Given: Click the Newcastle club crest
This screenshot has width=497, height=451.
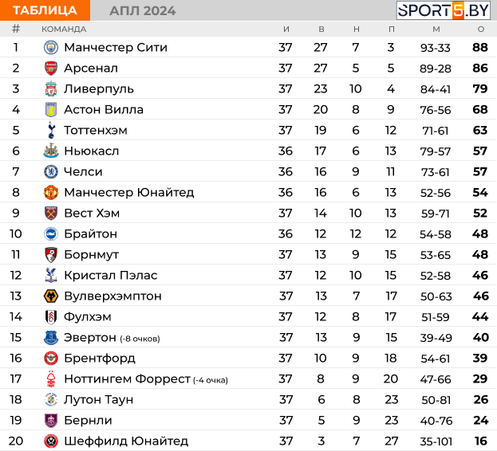Looking at the screenshot, I should pos(51,151).
